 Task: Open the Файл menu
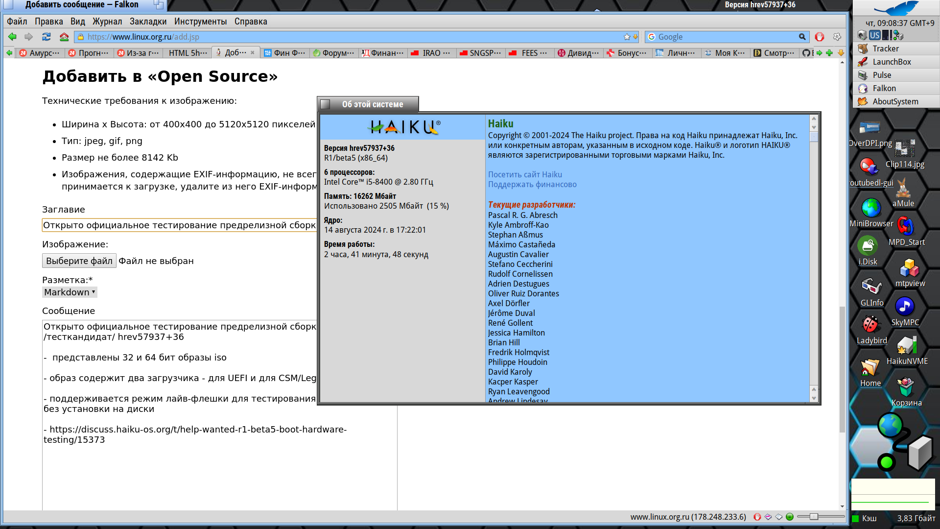pos(17,22)
